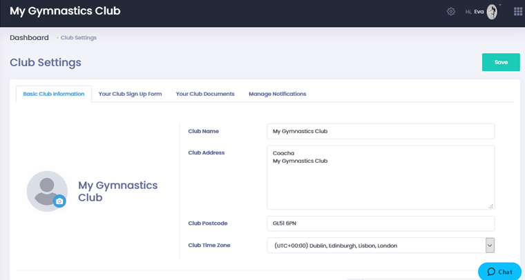Image resolution: width=525 pixels, height=280 pixels.
Task: Click the Club Settings breadcrumb item
Action: [78, 38]
